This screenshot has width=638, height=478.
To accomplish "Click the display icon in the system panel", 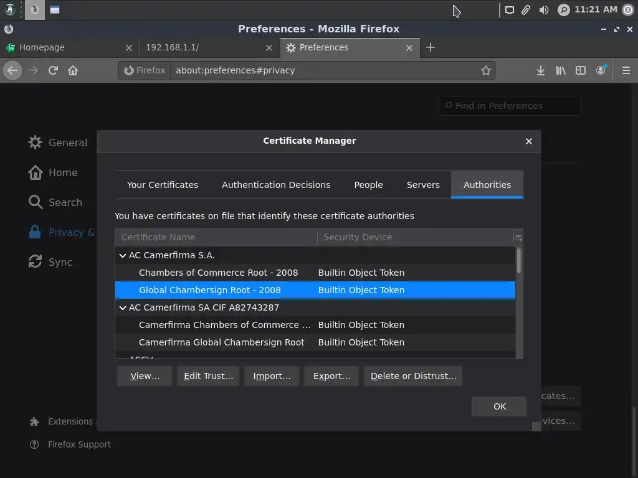I will tap(510, 10).
